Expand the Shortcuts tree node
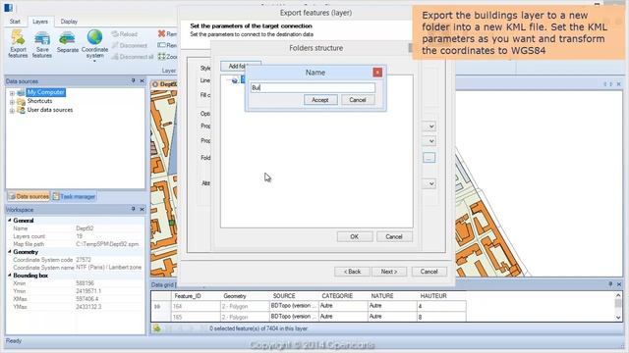This screenshot has width=629, height=353. 12,102
